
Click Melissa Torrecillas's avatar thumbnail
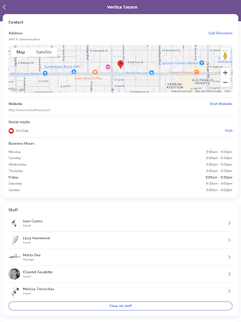click(14, 291)
